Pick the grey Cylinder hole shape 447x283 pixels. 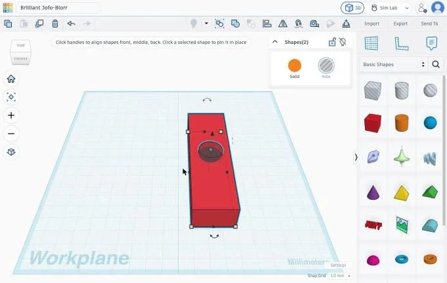click(x=402, y=90)
